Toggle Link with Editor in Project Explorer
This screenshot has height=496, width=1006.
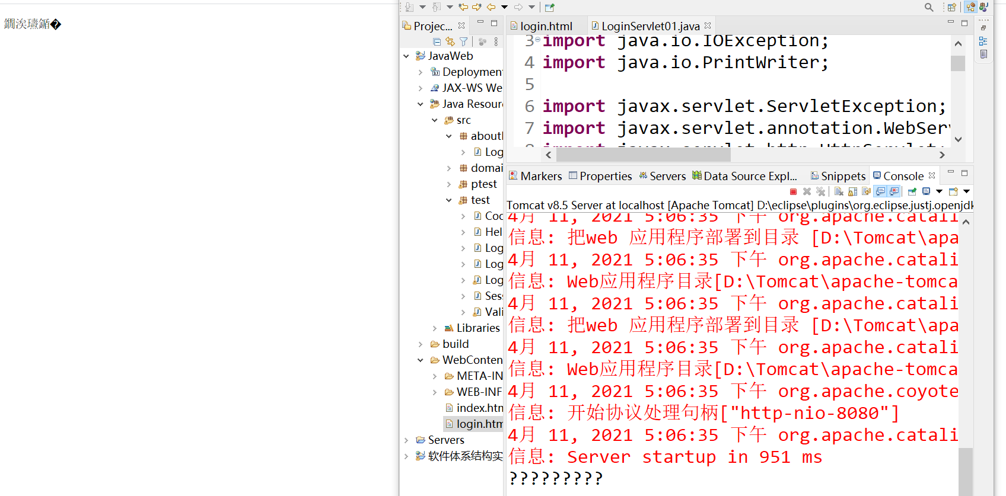450,41
